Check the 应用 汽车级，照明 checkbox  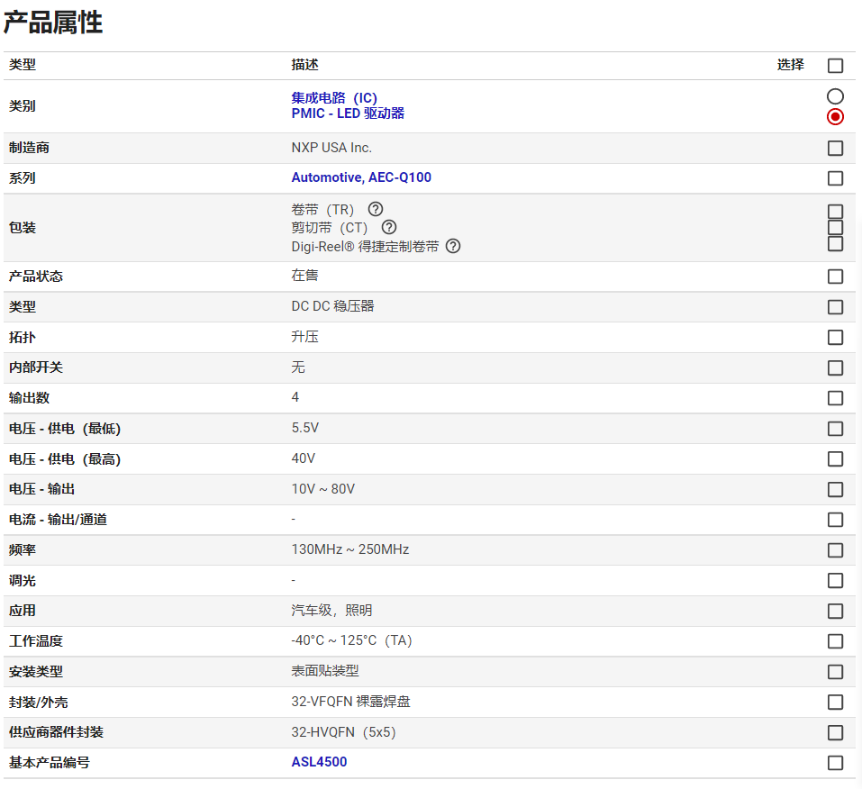pos(835,611)
